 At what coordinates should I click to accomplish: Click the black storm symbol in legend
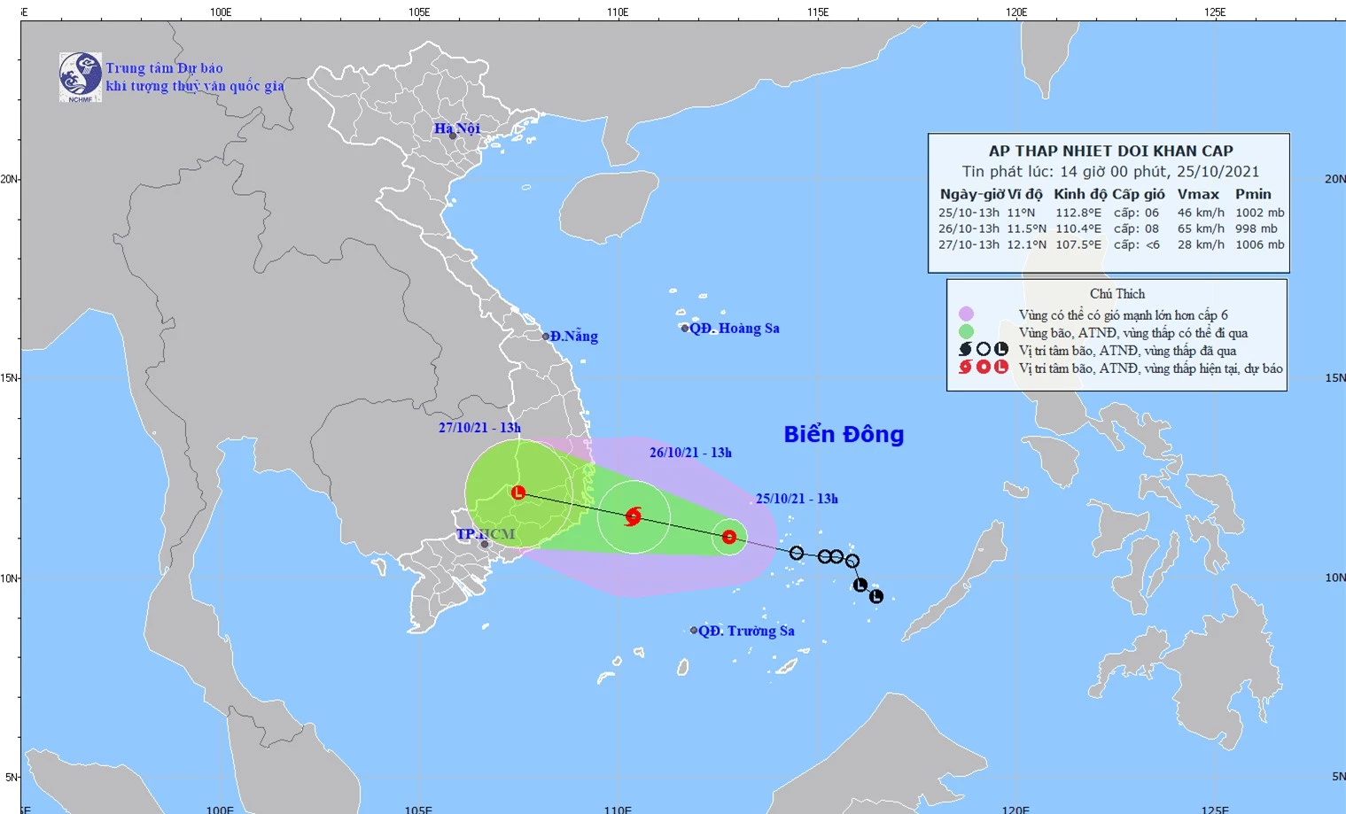coord(965,350)
